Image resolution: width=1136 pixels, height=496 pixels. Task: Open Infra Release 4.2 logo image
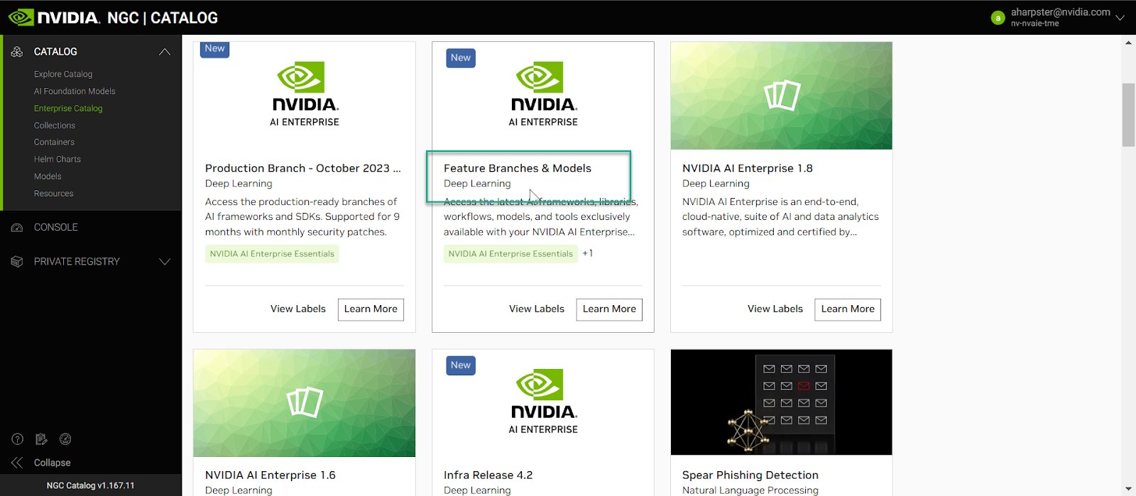click(543, 402)
